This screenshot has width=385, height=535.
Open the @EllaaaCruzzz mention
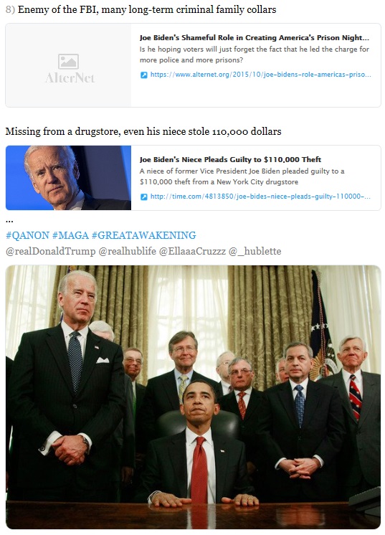click(x=192, y=252)
